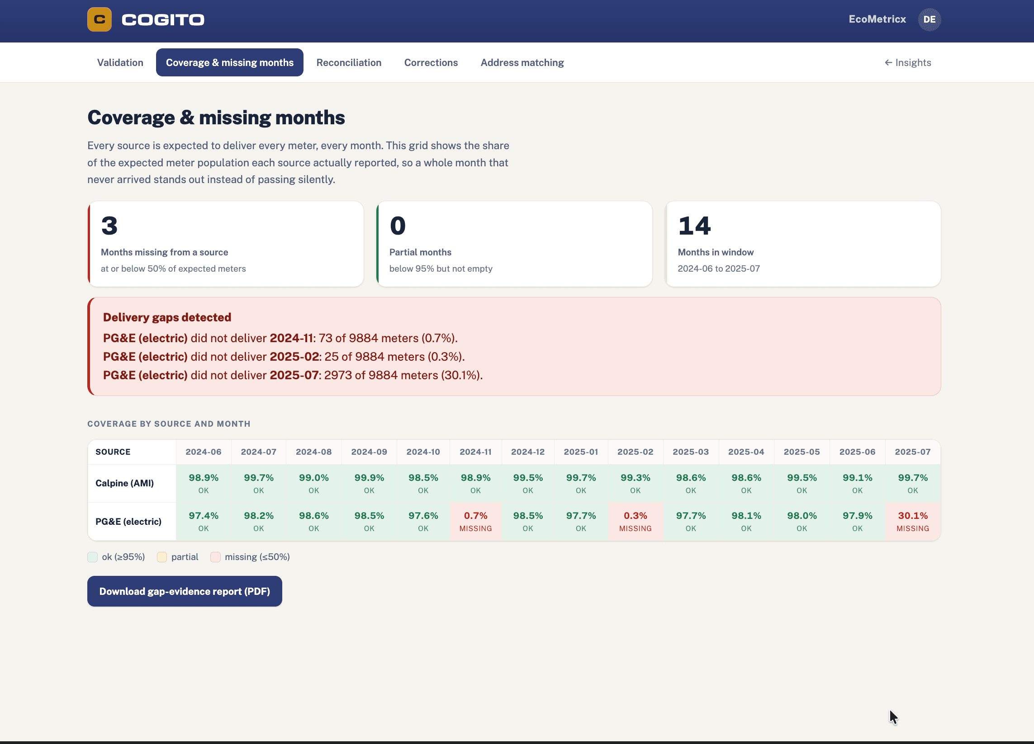Click the page title Coverage & missing months

pos(216,118)
